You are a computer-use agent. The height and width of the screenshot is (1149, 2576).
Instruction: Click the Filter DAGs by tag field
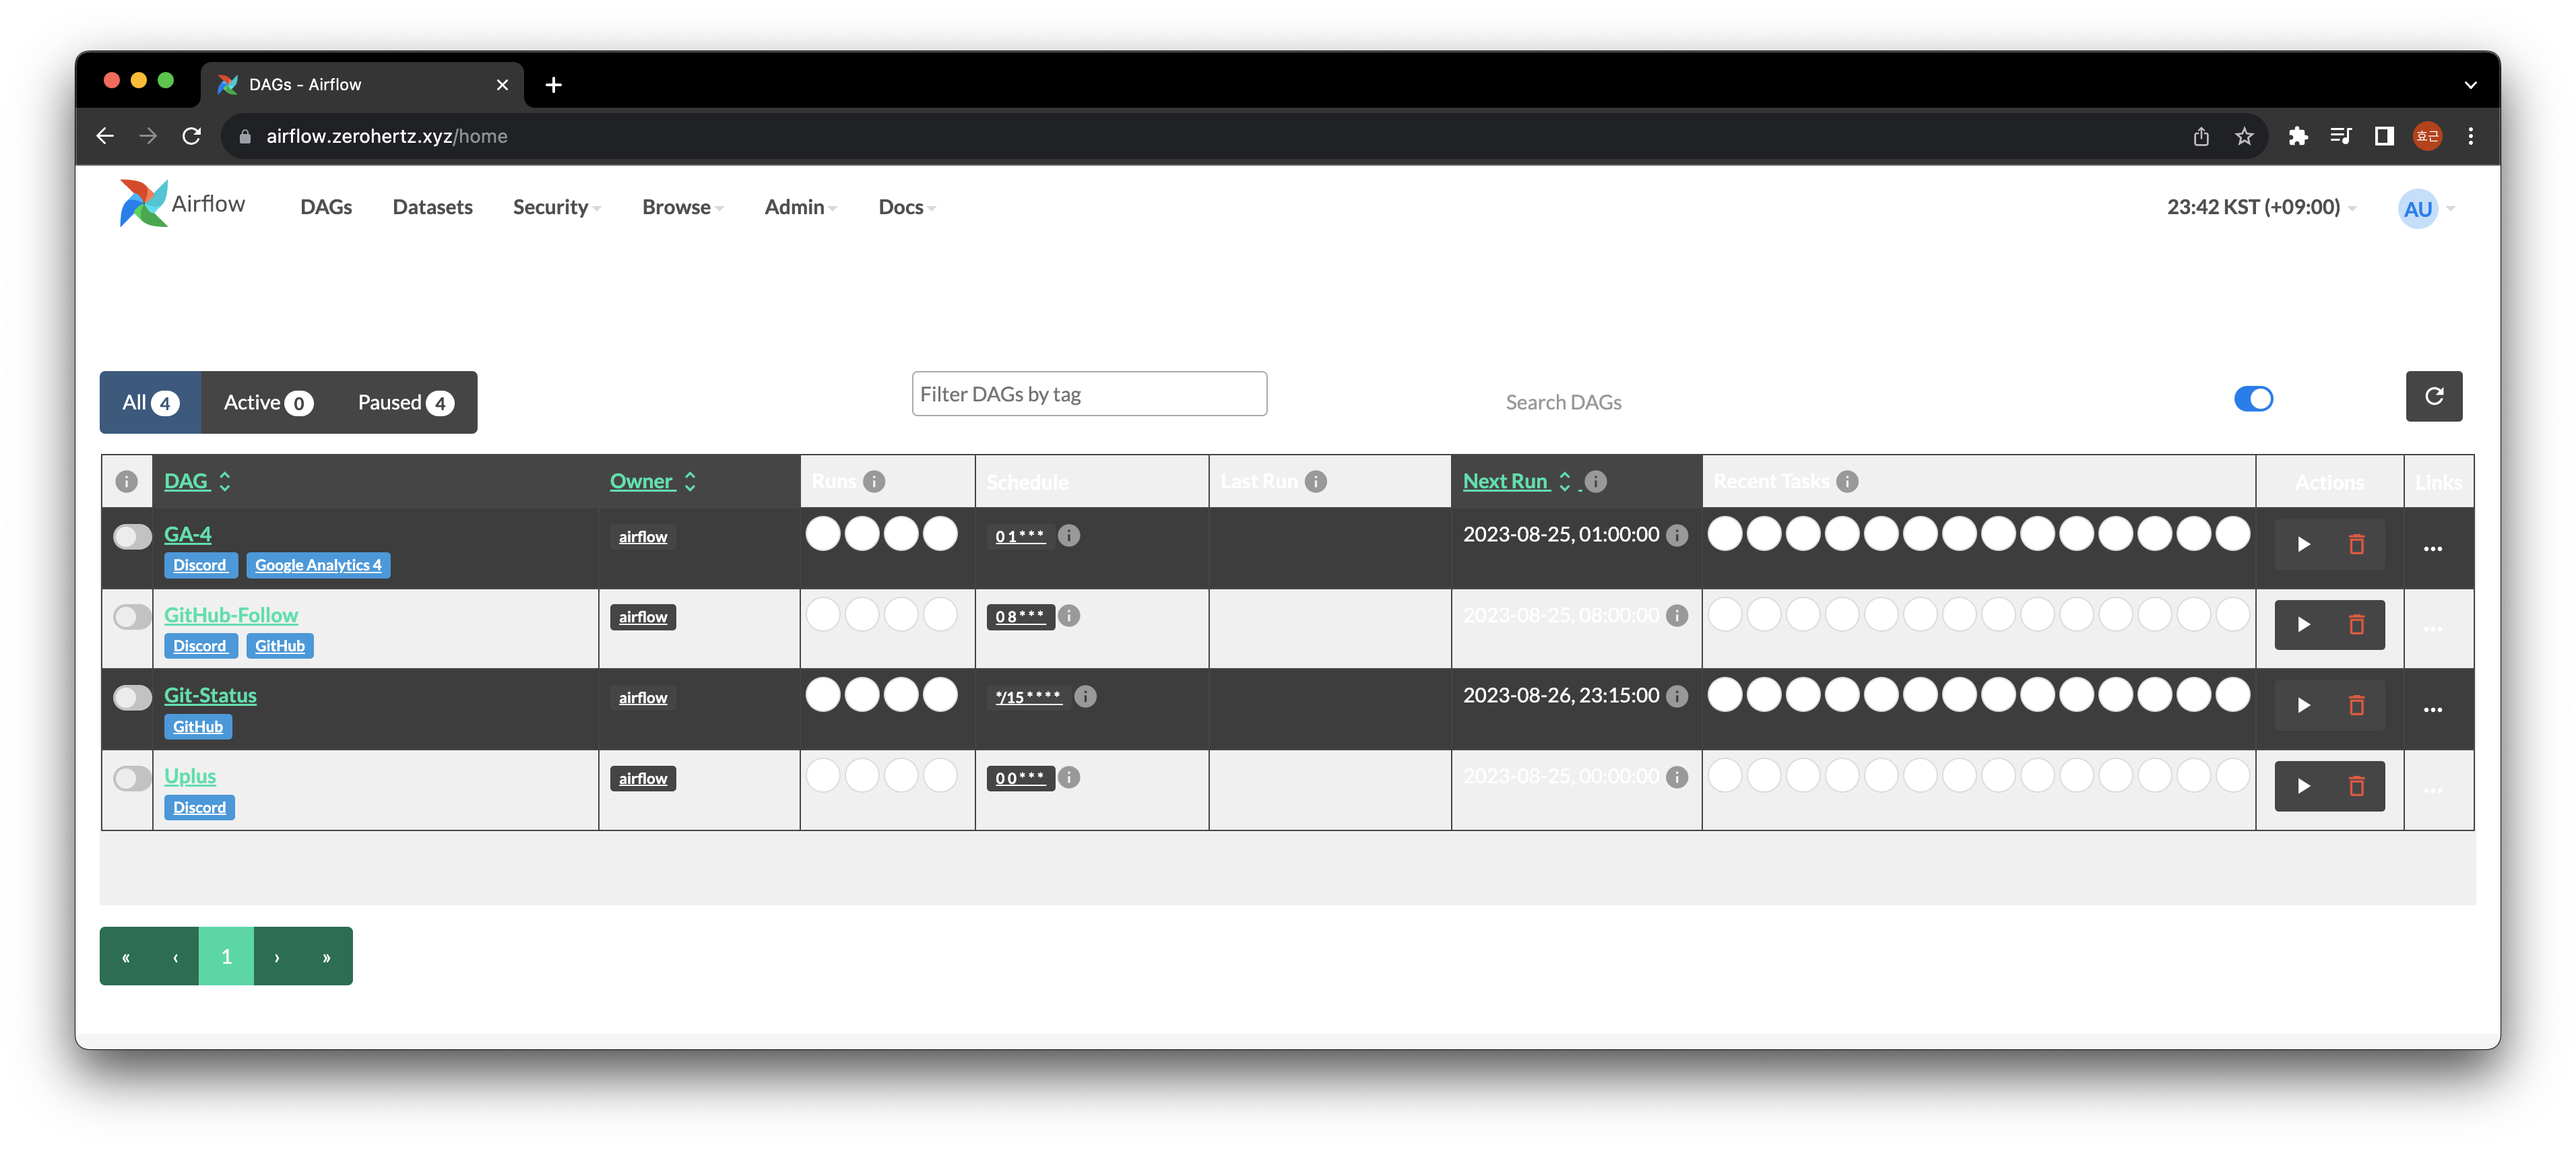1089,395
